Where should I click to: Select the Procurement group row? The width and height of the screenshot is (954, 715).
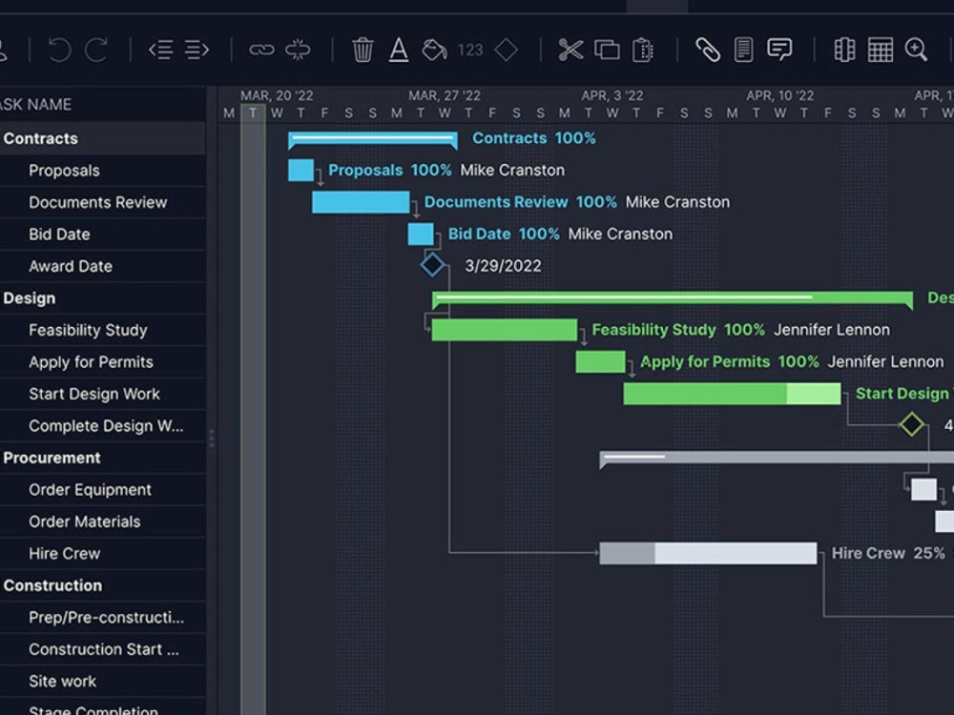pyautogui.click(x=102, y=458)
